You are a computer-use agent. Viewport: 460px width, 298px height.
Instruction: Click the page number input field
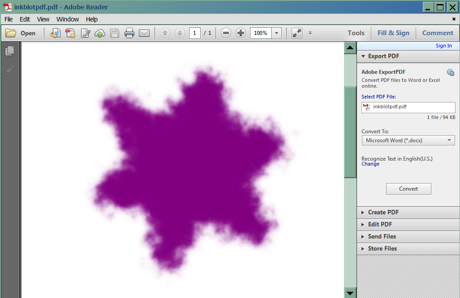pos(194,33)
